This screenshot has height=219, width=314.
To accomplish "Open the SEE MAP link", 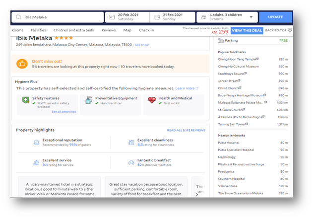I will pos(142,45).
